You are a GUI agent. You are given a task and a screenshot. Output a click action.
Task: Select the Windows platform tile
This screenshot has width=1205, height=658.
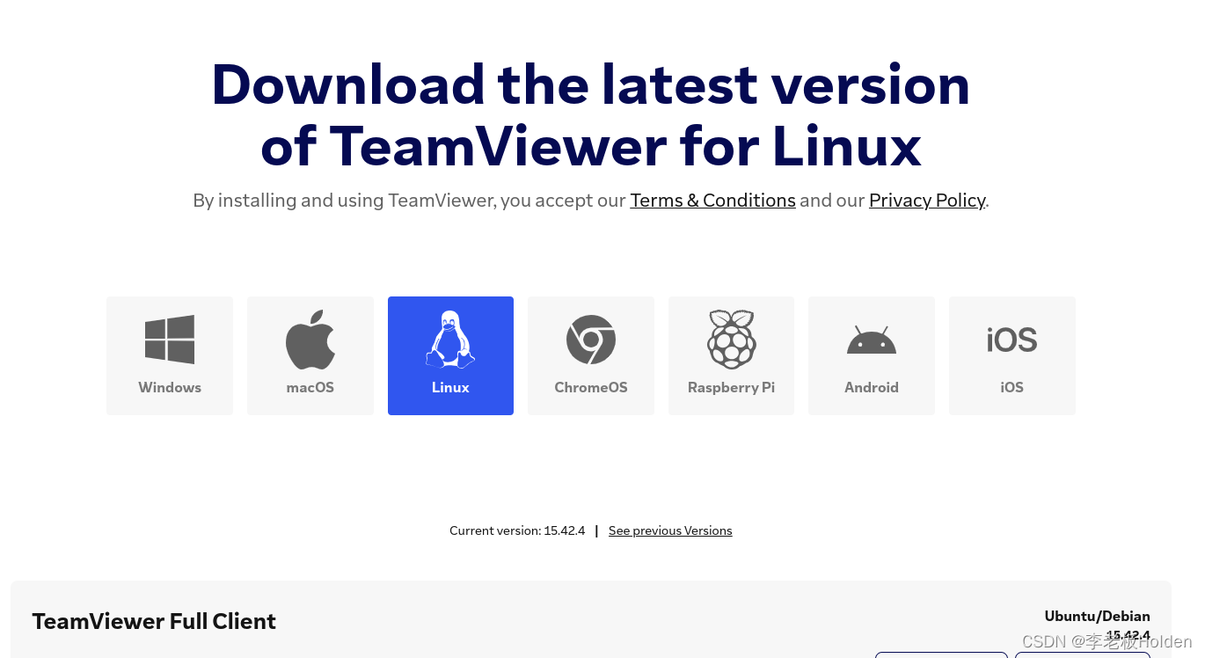coord(170,355)
